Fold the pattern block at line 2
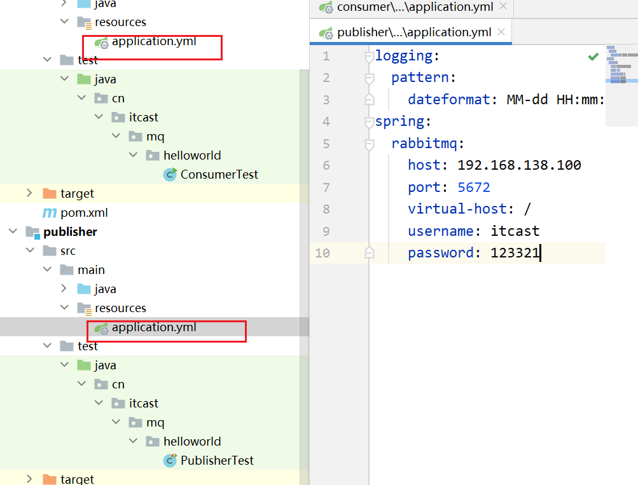The width and height of the screenshot is (638, 485). [x=369, y=78]
